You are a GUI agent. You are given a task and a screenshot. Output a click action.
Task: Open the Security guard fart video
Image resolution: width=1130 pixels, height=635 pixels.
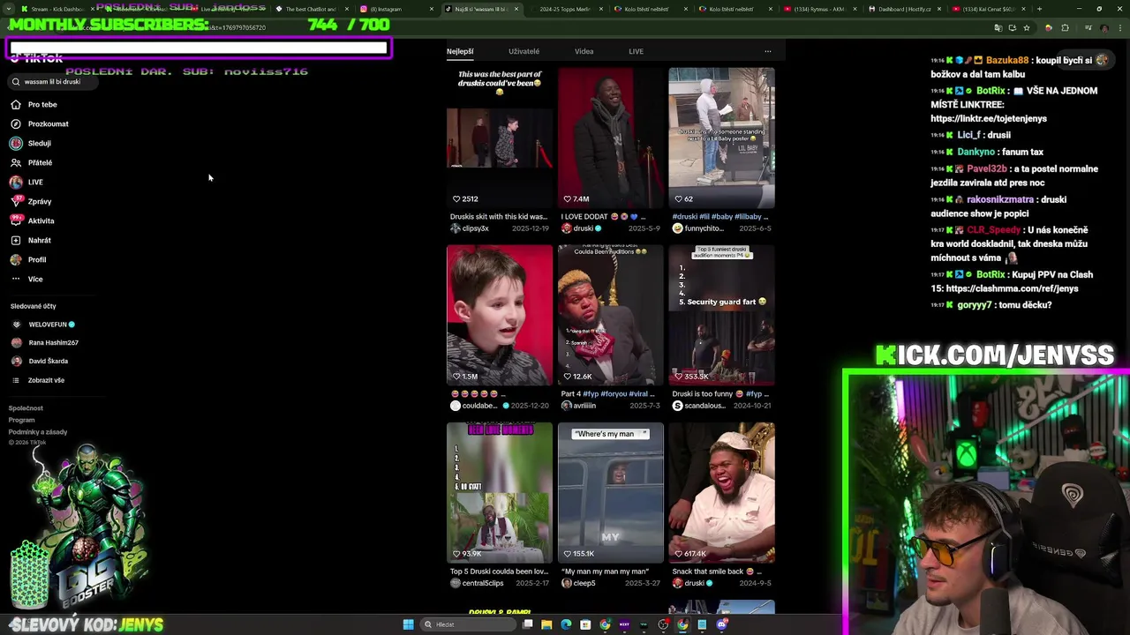click(x=722, y=316)
